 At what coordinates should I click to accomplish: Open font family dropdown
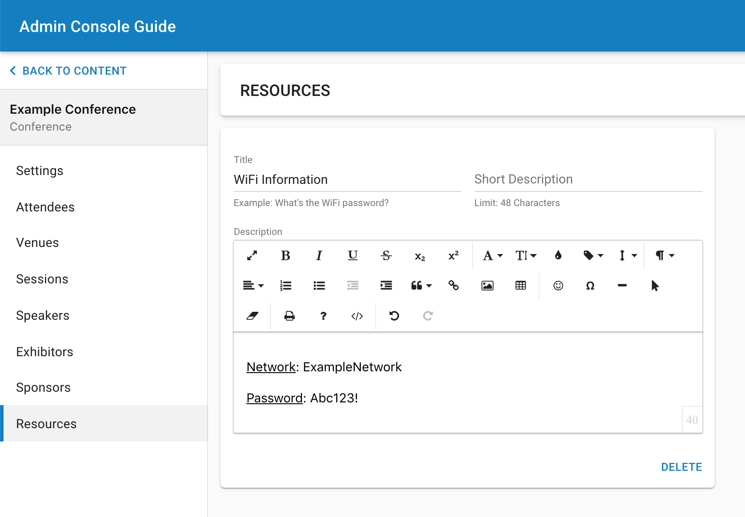tap(493, 255)
